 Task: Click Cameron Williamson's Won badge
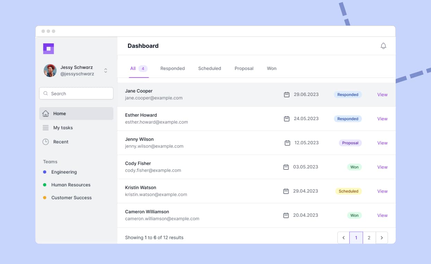point(354,215)
